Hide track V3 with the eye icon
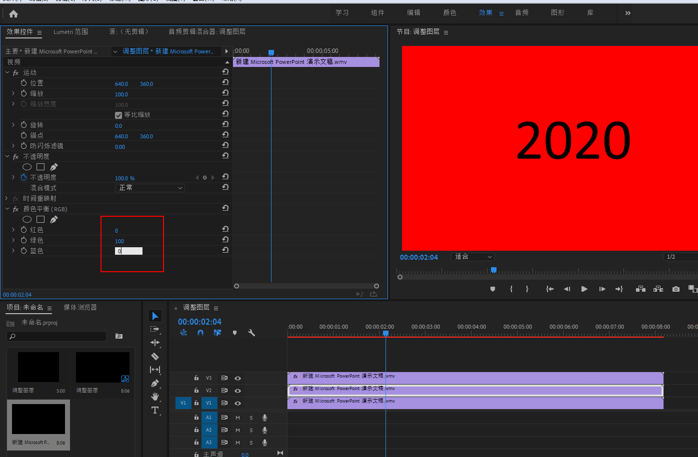Image resolution: width=698 pixels, height=457 pixels. (x=238, y=378)
